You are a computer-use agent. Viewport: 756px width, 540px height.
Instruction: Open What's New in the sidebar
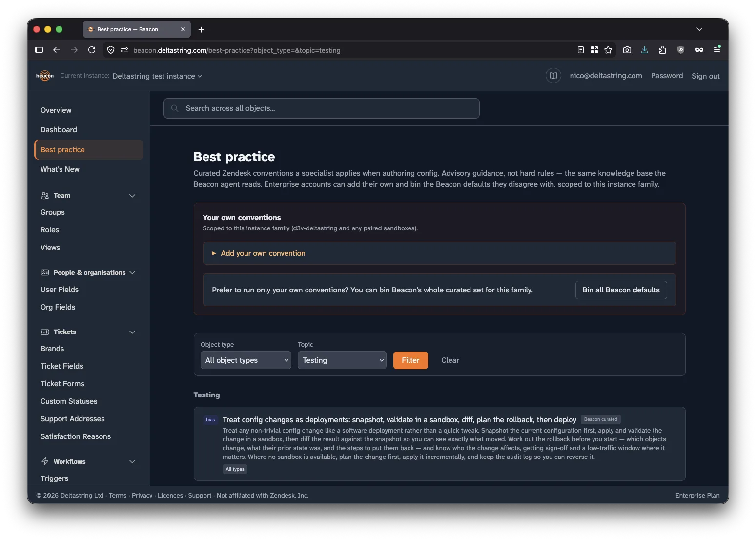[60, 169]
